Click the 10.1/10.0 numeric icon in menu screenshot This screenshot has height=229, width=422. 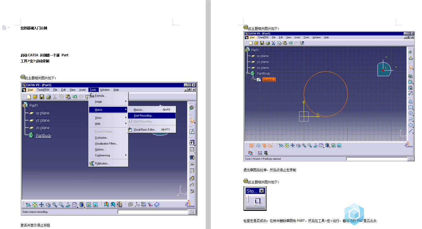pos(144,204)
